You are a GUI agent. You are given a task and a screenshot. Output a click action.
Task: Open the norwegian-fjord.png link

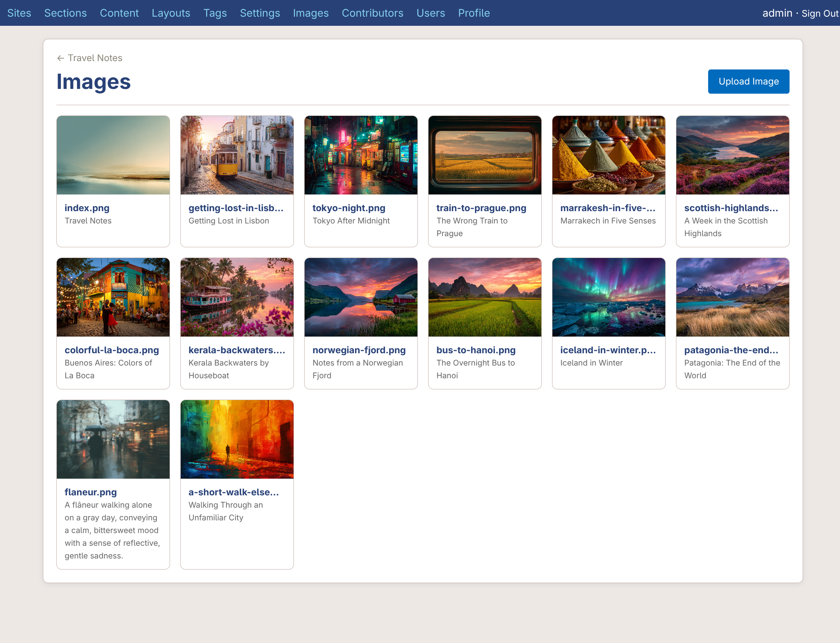359,350
